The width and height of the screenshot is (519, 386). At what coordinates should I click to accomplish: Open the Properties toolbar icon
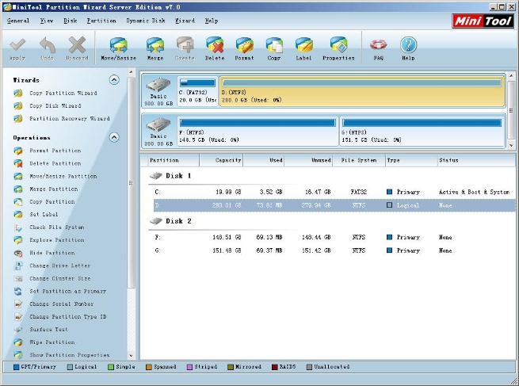(338, 45)
